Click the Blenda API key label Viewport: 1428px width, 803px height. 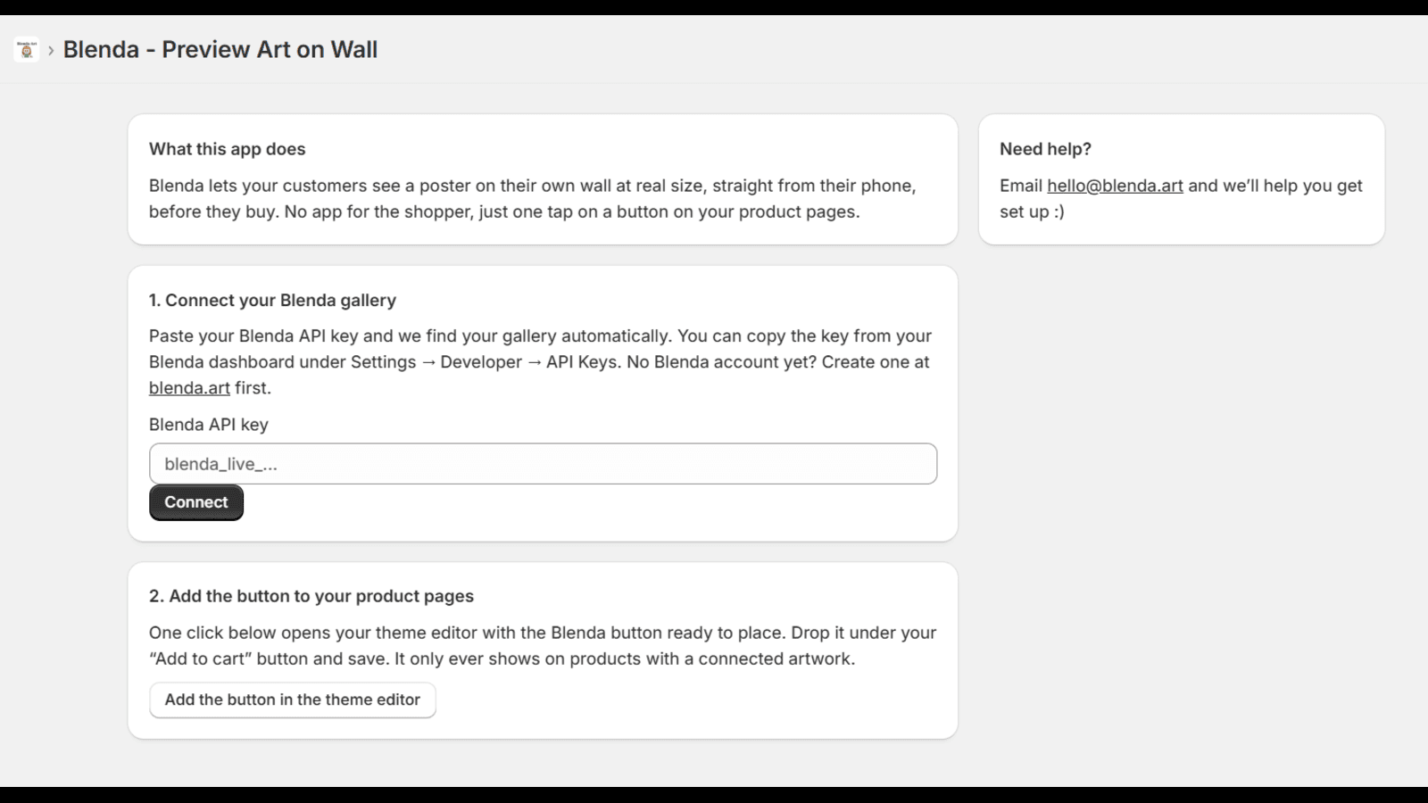209,425
